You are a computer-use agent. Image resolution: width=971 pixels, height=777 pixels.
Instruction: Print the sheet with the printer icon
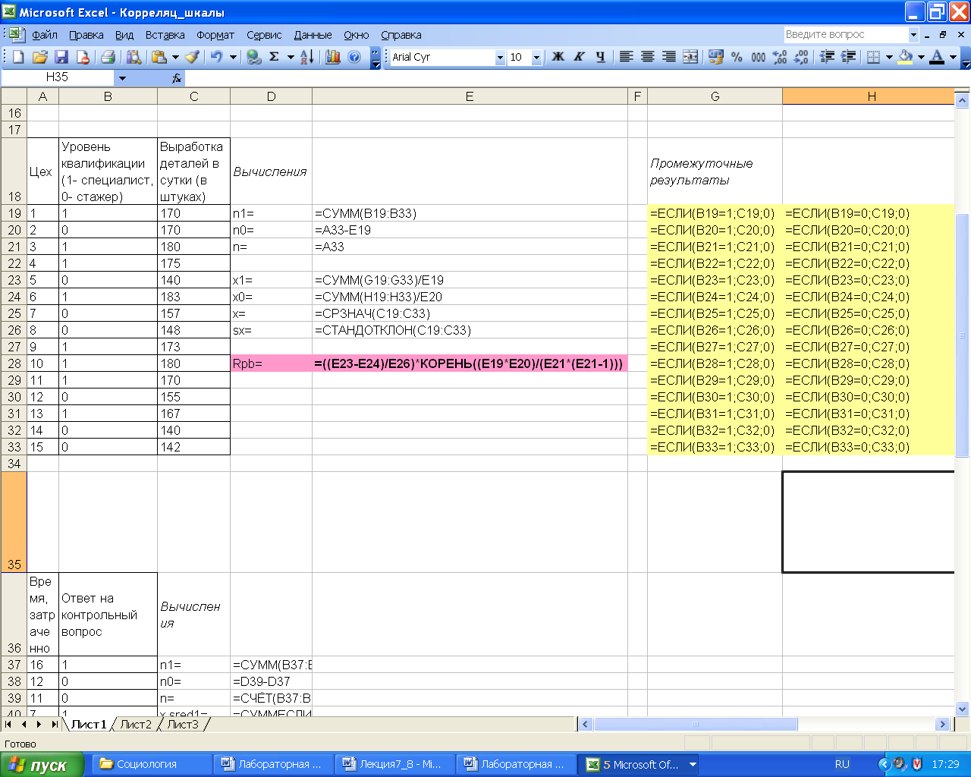(108, 57)
